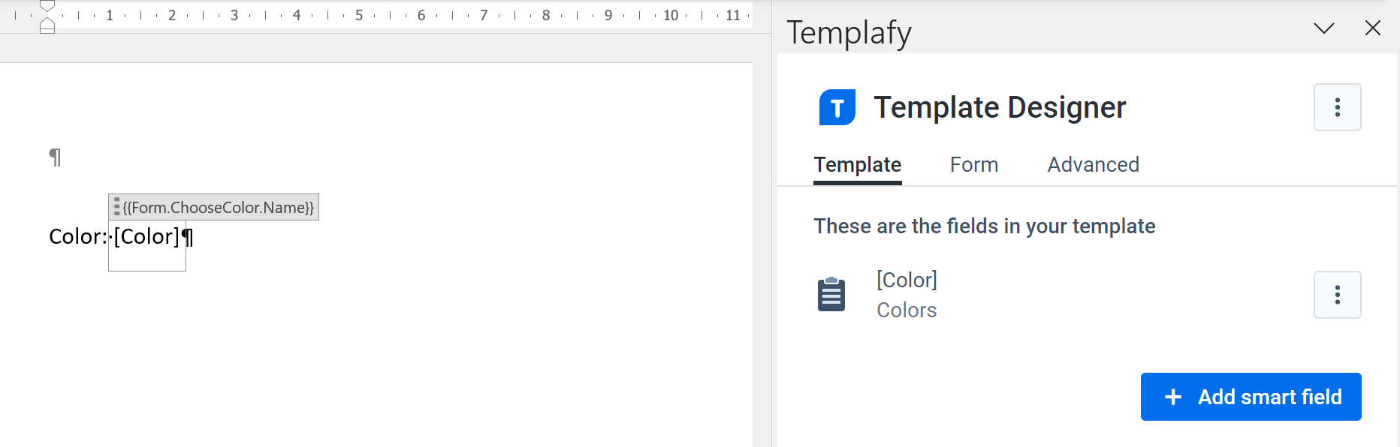Click the ruler at the 5 mark

[x=359, y=15]
